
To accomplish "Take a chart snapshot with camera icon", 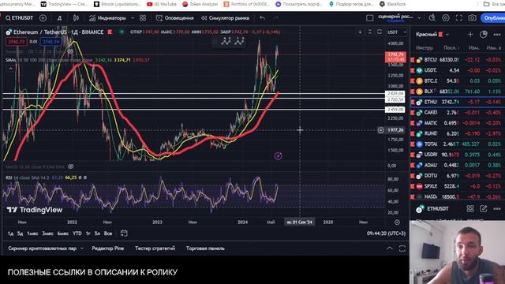I will [472, 18].
